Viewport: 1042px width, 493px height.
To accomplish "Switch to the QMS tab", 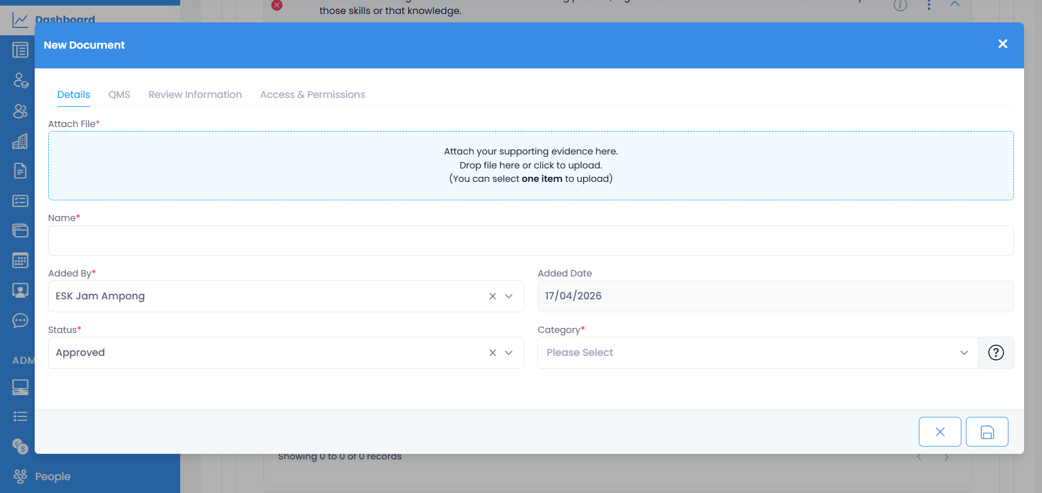I will (x=119, y=95).
